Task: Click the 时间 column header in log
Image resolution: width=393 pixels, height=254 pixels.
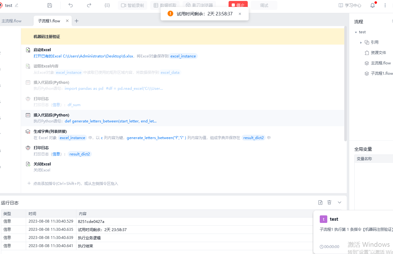Action: [51, 213]
